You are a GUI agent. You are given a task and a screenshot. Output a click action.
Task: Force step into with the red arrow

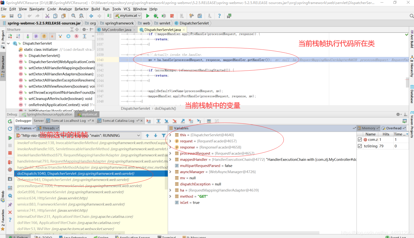[174, 121]
